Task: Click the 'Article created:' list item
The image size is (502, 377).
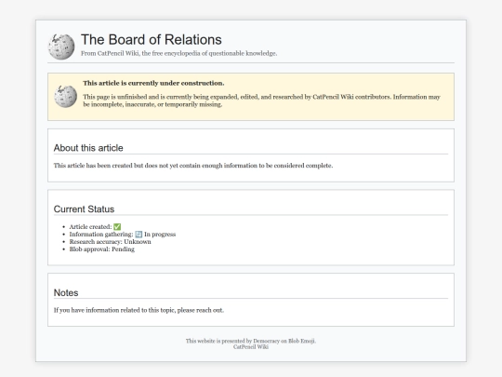Action: [x=95, y=227]
